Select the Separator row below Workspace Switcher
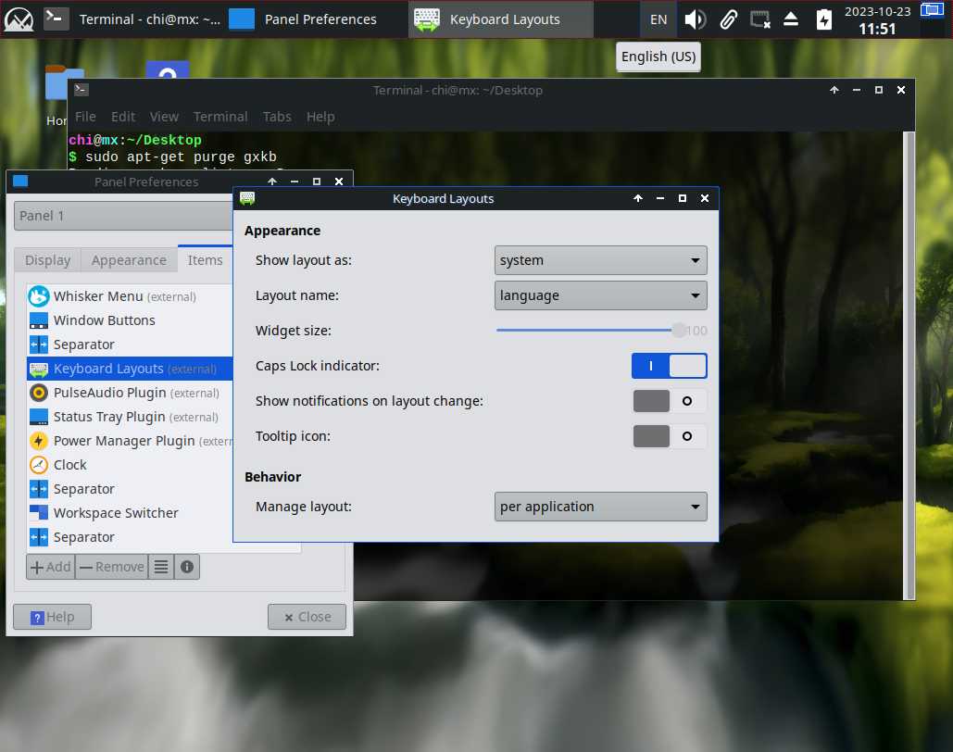953x752 pixels. point(130,537)
